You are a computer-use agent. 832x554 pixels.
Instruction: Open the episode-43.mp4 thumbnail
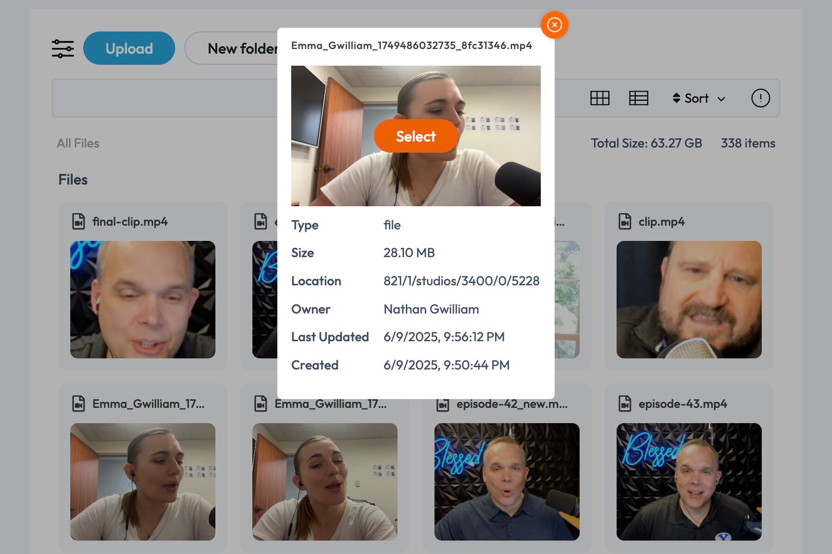pos(689,482)
